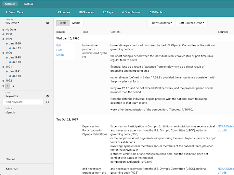Select 1992 in the date tree

9,81
